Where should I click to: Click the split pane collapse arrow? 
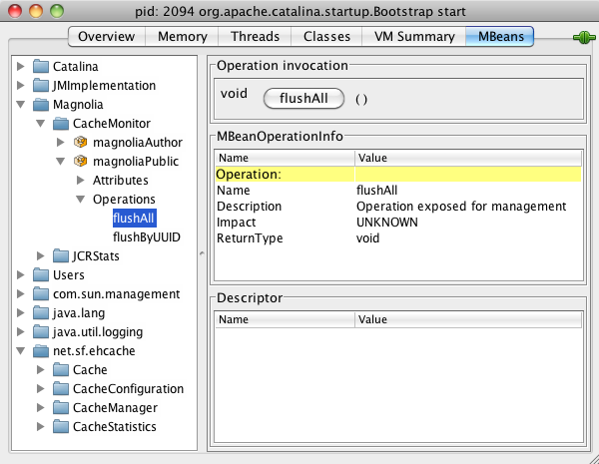coord(202,252)
